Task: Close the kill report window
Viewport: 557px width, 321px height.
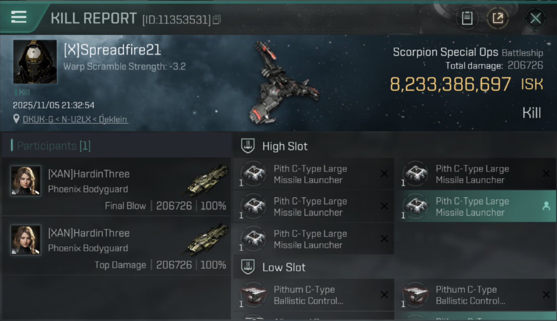Action: coord(535,18)
